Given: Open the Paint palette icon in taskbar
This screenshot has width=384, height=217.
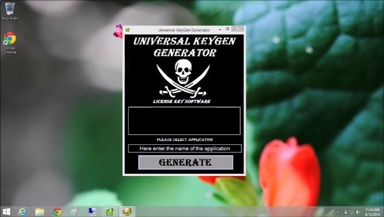Looking at the screenshot, I should (75, 212).
